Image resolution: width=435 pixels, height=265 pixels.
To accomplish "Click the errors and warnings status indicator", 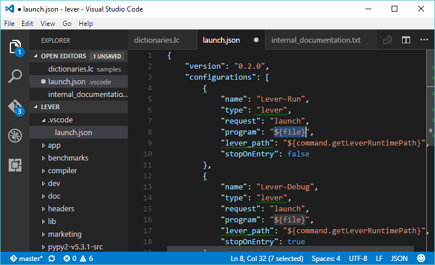I will coord(78,258).
